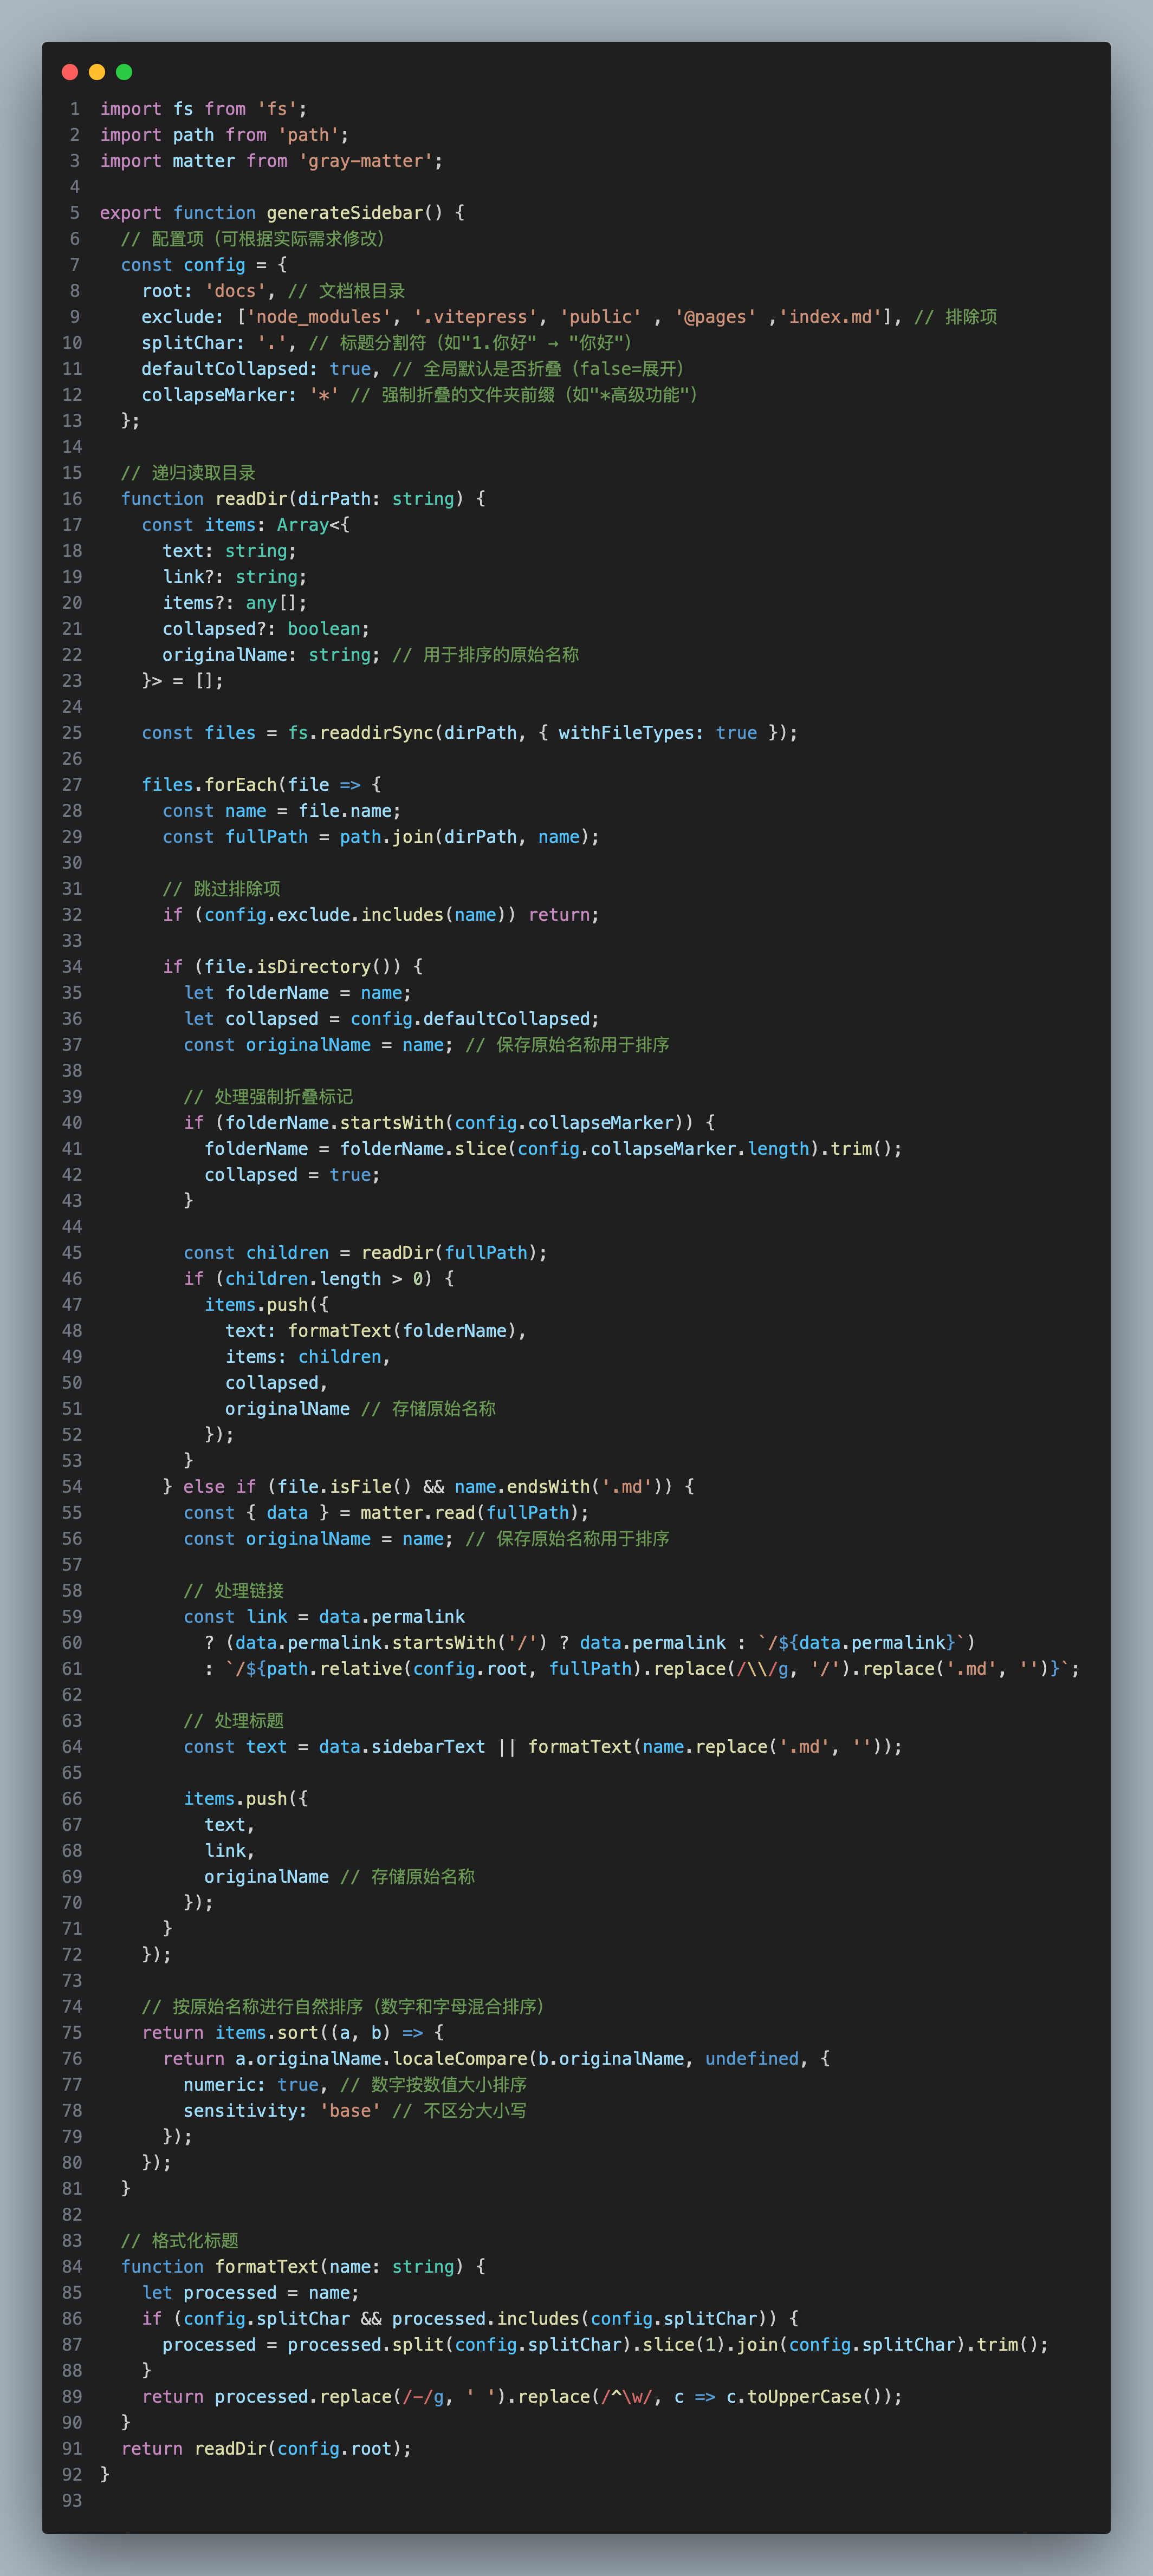Click startsWith call on collapseMarker line
The image size is (1153, 2576).
coord(391,1123)
